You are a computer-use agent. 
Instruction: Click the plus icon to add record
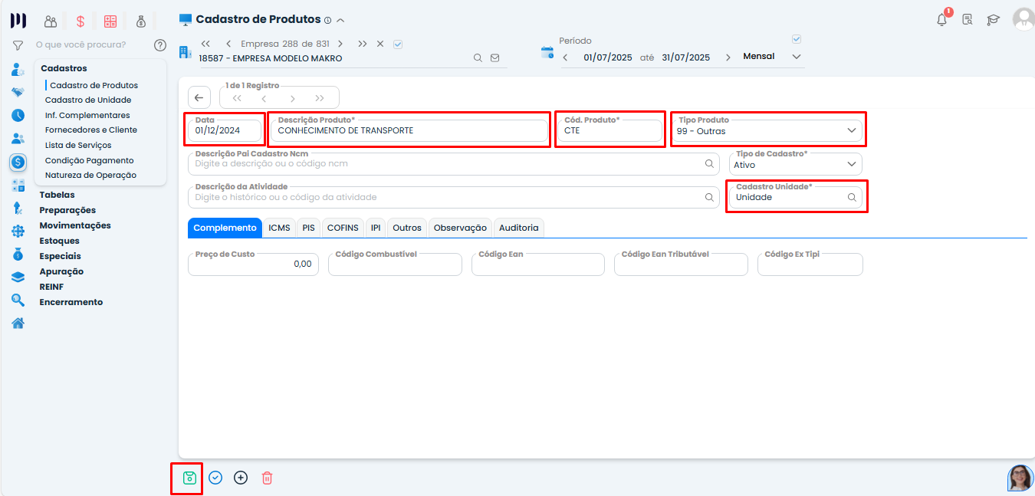pyautogui.click(x=241, y=478)
